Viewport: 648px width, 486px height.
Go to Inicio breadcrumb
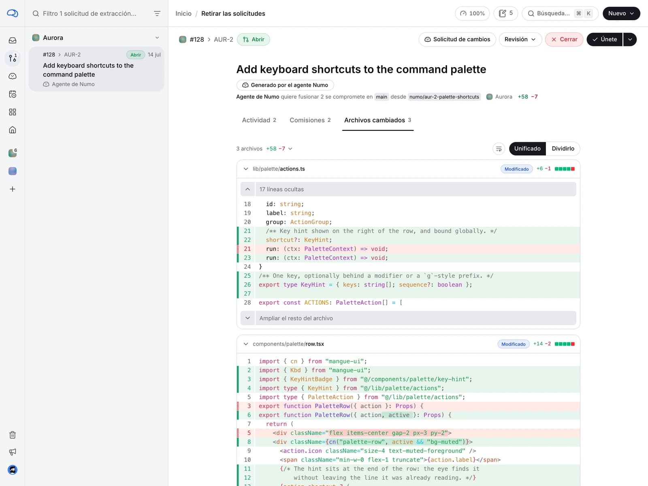point(183,13)
